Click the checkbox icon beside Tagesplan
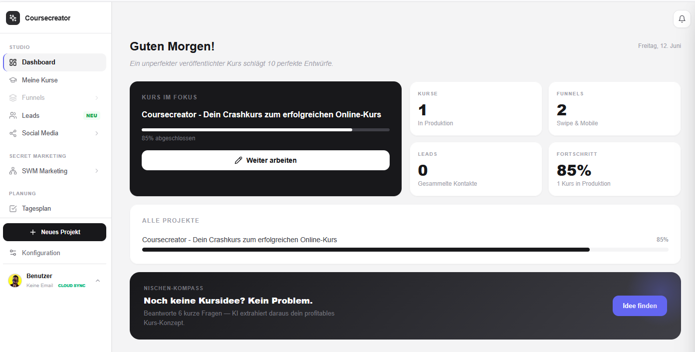 click(13, 209)
